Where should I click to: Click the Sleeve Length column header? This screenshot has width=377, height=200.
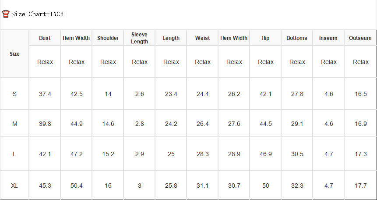139,38
